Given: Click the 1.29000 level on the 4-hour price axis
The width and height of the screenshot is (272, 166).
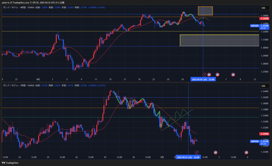Looking at the screenshot, I should coord(265,56).
